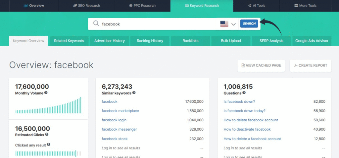Open the 'facebook login' keyword link
The width and height of the screenshot is (339, 158).
(114, 120)
